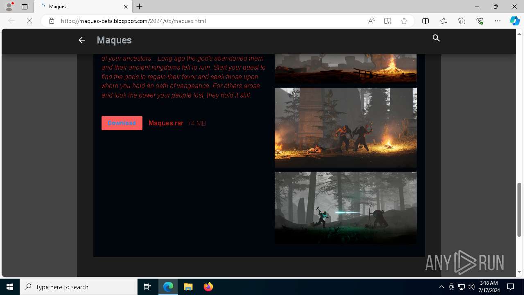The height and width of the screenshot is (295, 524).
Task: Open the blog search magnifier icon
Action: pyautogui.click(x=436, y=38)
